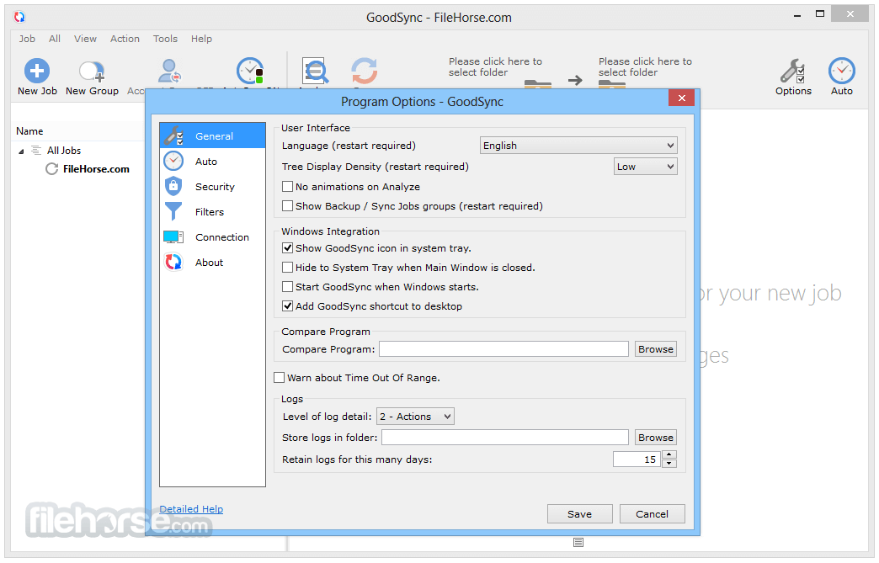Select the General options category
879x563 pixels.
tap(212, 135)
